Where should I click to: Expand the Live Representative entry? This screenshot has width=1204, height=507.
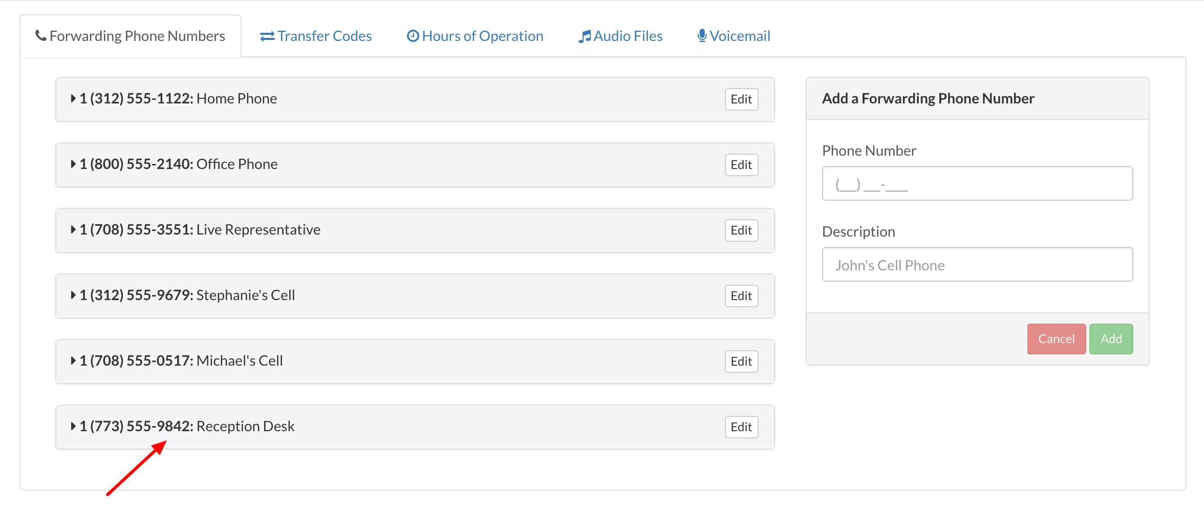(x=73, y=229)
